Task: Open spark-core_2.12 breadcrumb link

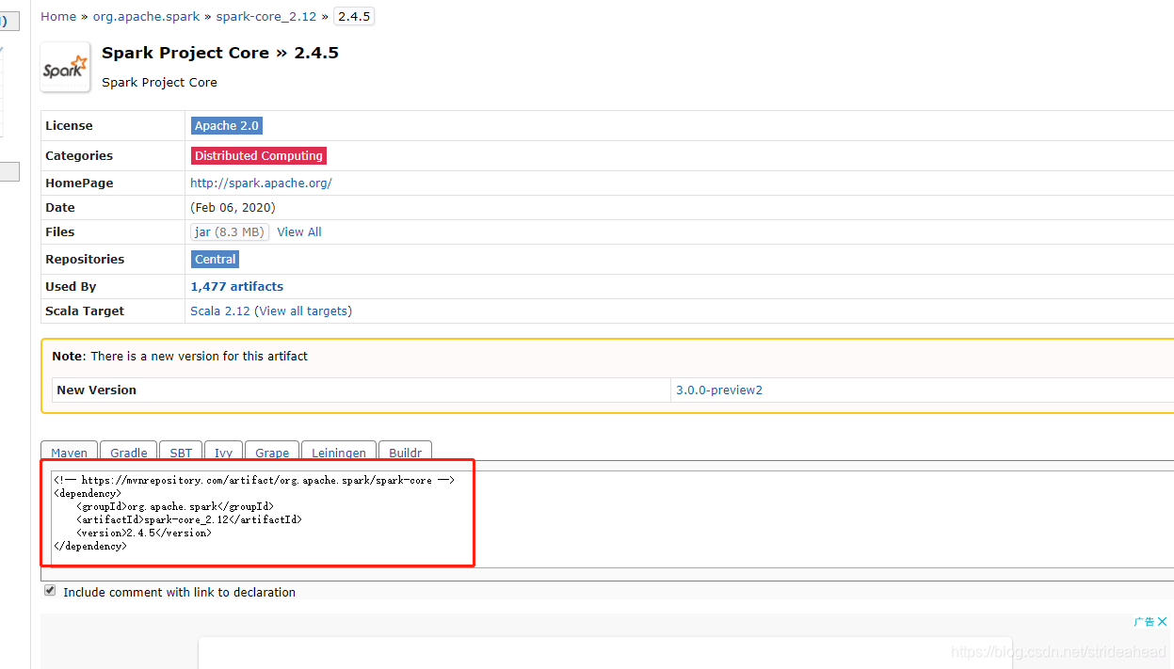Action: click(266, 17)
